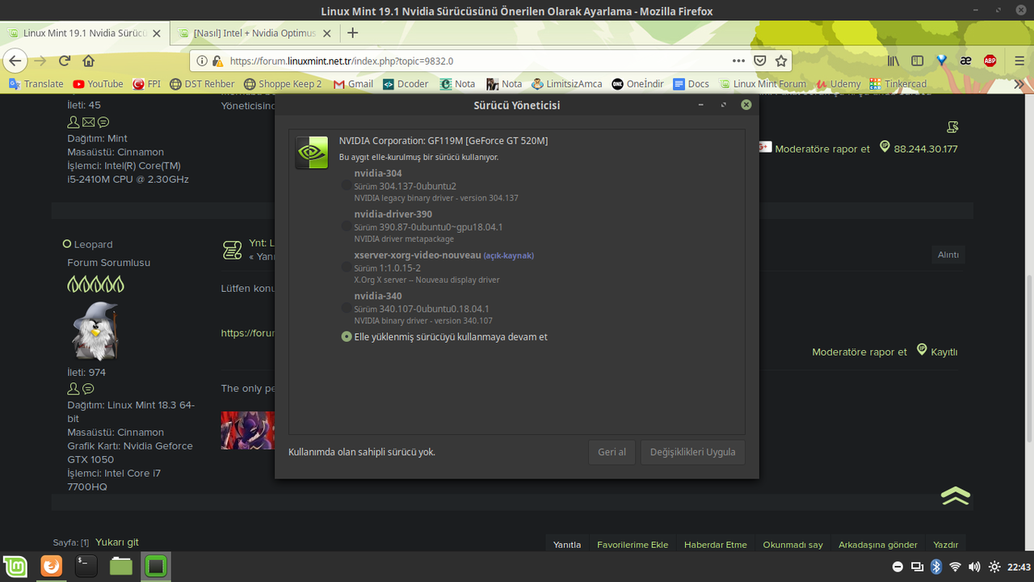The height and width of the screenshot is (582, 1034).
Task: Open the Firefox Library icon
Action: coord(893,61)
